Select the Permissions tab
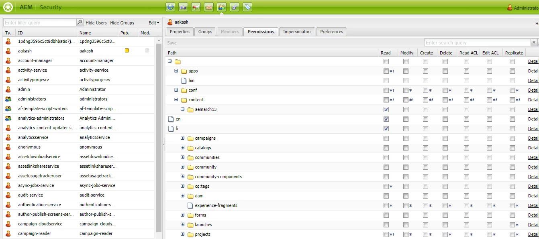This screenshot has height=239, width=539. tap(261, 32)
